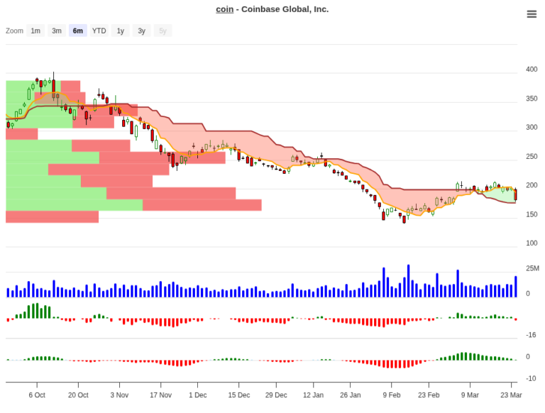Click the '3 Nov' x-axis date label
Image resolution: width=545 pixels, height=413 pixels.
click(119, 395)
